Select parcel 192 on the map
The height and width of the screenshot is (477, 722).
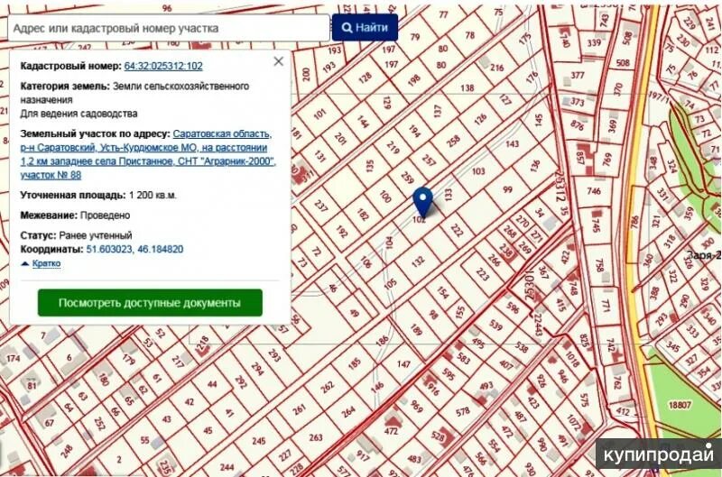click(342, 232)
